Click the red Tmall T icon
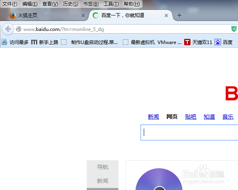 pyautogui.click(x=187, y=42)
